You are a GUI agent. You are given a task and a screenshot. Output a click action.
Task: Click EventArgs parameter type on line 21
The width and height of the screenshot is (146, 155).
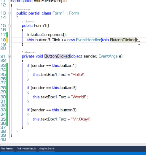(108, 56)
